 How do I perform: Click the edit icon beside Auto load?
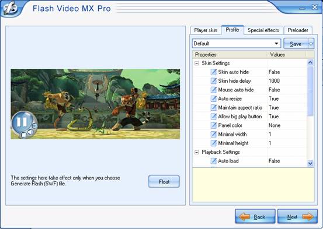click(x=214, y=161)
